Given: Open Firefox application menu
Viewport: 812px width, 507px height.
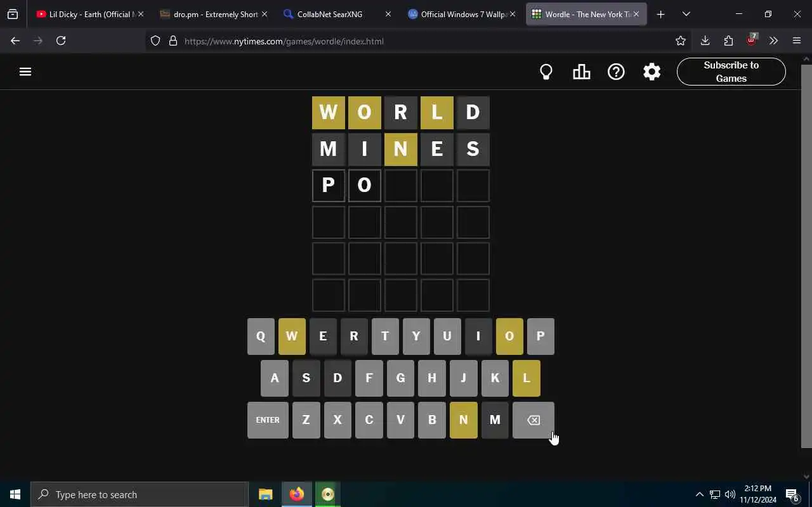Looking at the screenshot, I should 797,41.
